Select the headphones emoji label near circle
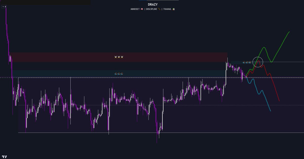The image size is (304, 159). pyautogui.click(x=247, y=62)
